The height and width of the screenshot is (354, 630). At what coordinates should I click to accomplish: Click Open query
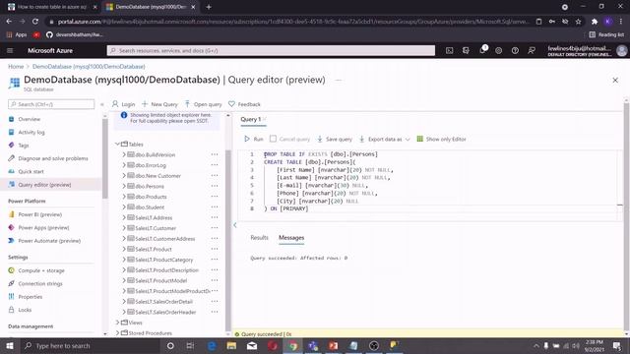pos(203,104)
